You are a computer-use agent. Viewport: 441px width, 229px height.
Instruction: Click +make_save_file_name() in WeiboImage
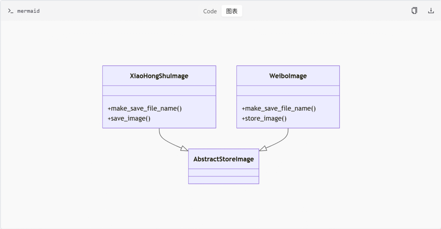click(x=279, y=108)
